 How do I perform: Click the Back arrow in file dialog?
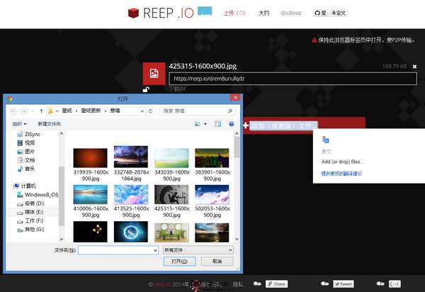coord(13,111)
